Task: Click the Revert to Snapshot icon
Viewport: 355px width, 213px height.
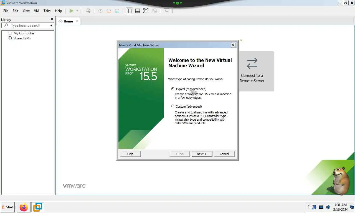Action: click(109, 11)
